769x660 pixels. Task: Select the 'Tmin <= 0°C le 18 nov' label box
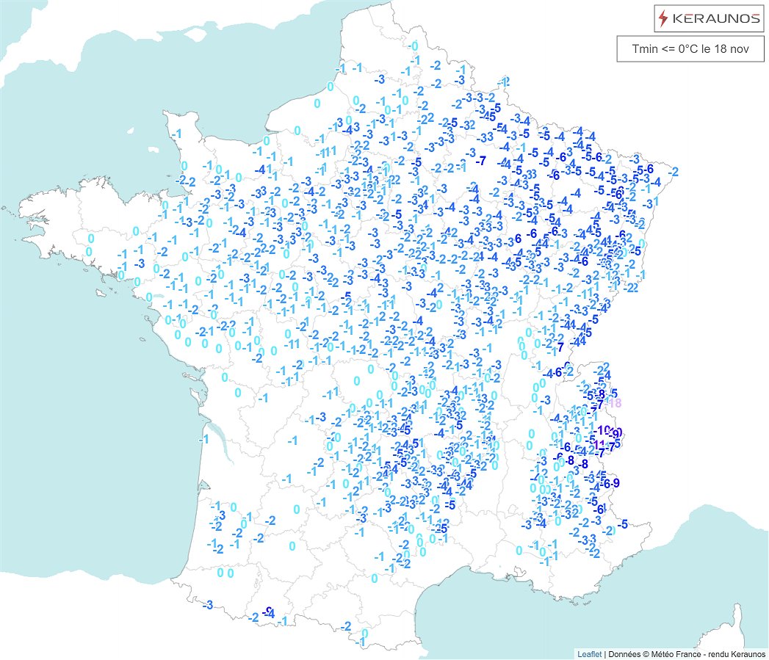tap(691, 49)
